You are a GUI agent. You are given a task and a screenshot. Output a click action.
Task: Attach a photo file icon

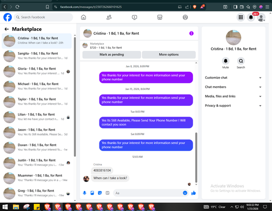92,193
